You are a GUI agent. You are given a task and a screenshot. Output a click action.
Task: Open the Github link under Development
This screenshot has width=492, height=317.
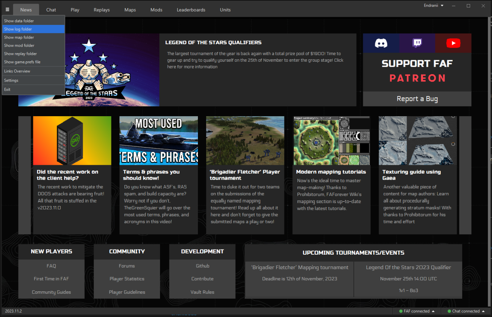pyautogui.click(x=202, y=266)
